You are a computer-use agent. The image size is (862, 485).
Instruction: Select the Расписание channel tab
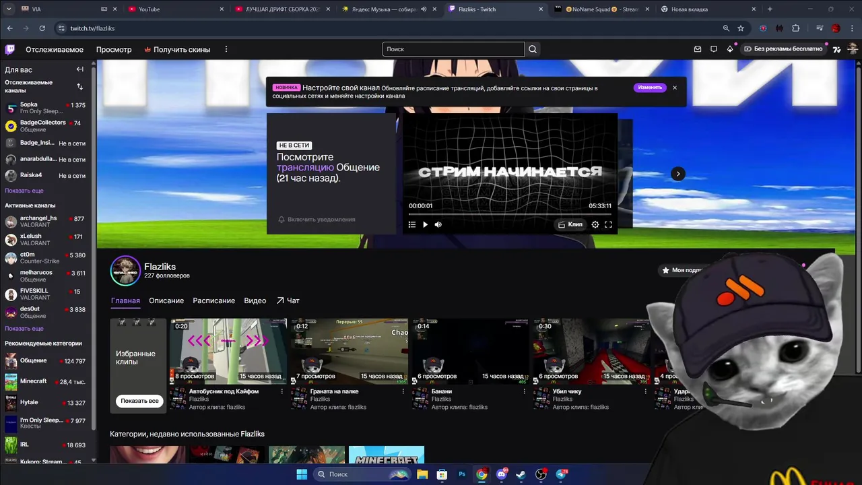coord(213,300)
